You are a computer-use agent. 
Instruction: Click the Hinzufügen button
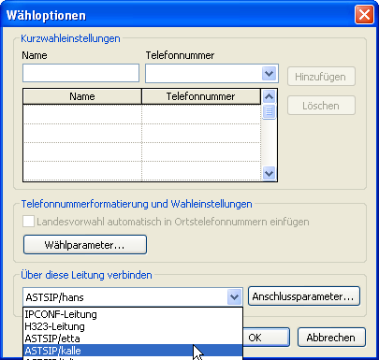(321, 77)
